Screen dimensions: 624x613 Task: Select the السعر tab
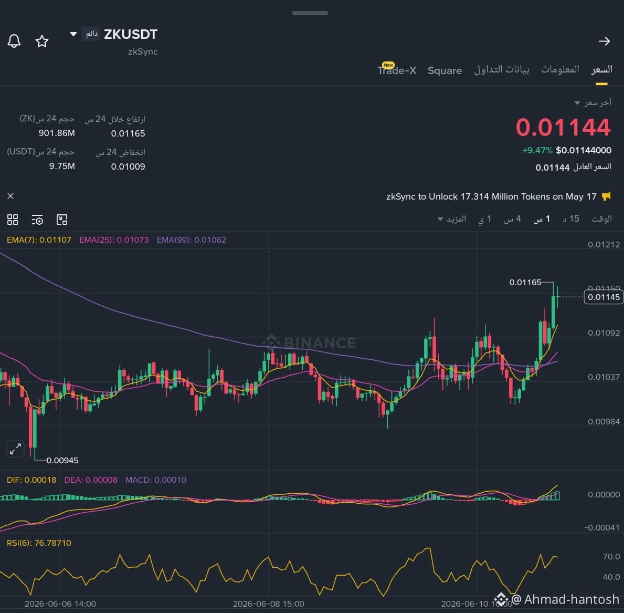click(x=601, y=70)
